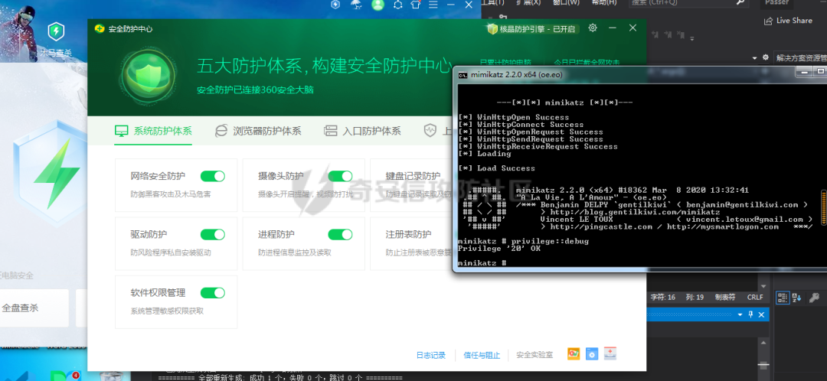Click the green shield orb logo
This screenshot has height=381, width=827.
coord(147,76)
